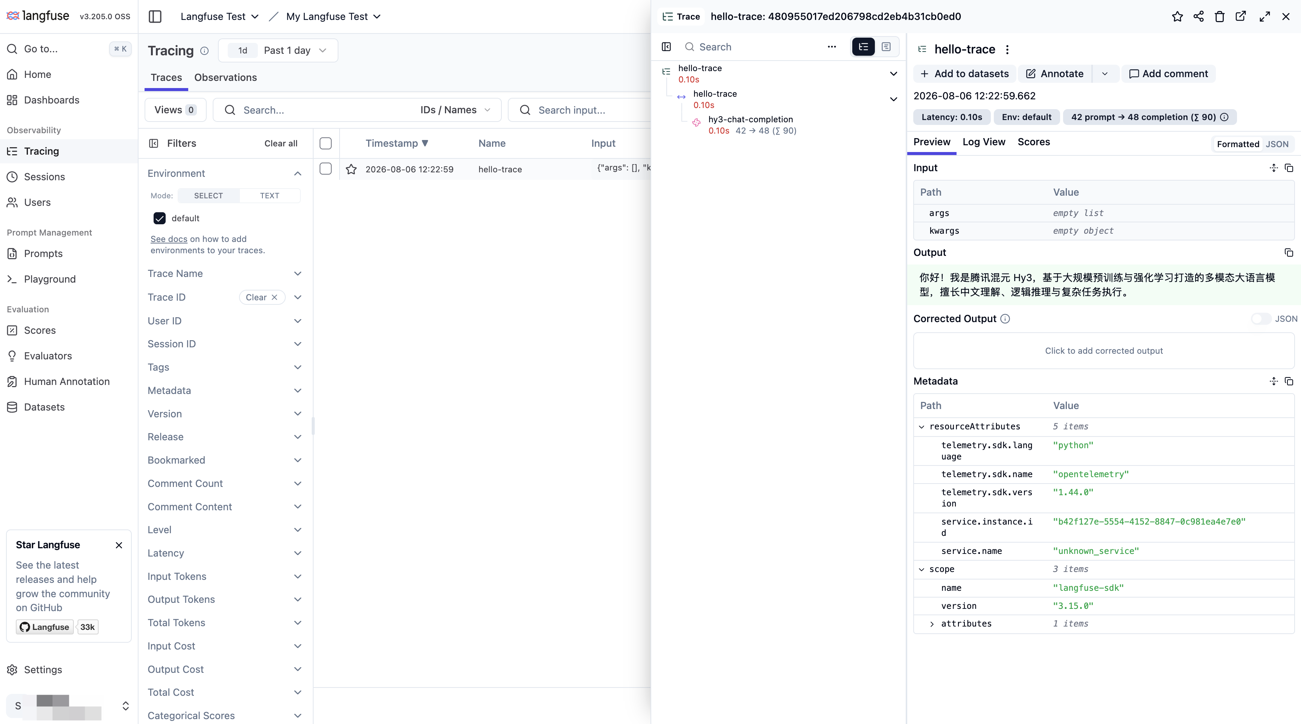Collapse the top hello-trace tree node
Screen dimensions: 1301x724
tap(893, 74)
